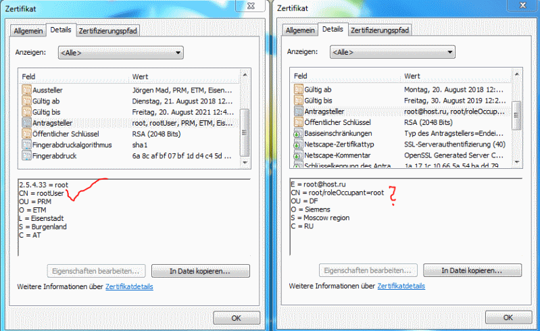Viewport: 540px width, 331px height.
Task: Click the up arrow of the left field list scrollbar
Action: click(x=245, y=75)
